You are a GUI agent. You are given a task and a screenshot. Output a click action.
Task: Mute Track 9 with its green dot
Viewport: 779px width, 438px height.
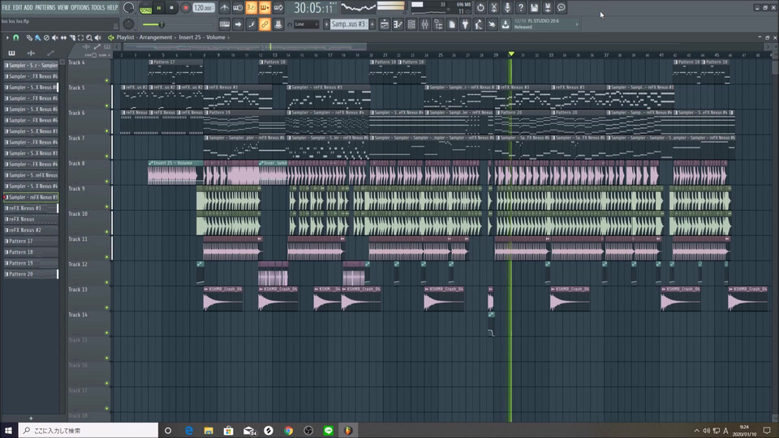coord(107,207)
